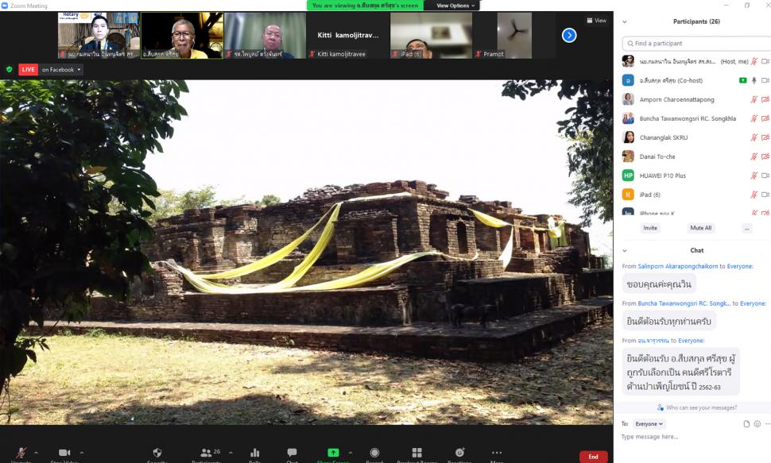
Task: Open chat more options ellipsis
Action: pyautogui.click(x=768, y=423)
